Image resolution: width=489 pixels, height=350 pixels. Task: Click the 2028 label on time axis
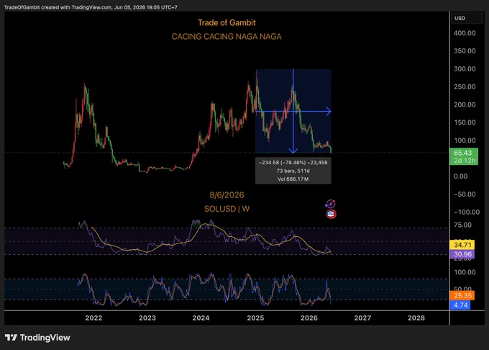tap(416, 318)
